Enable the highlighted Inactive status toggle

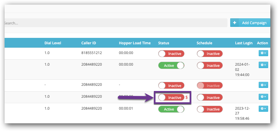pyautogui.click(x=171, y=98)
